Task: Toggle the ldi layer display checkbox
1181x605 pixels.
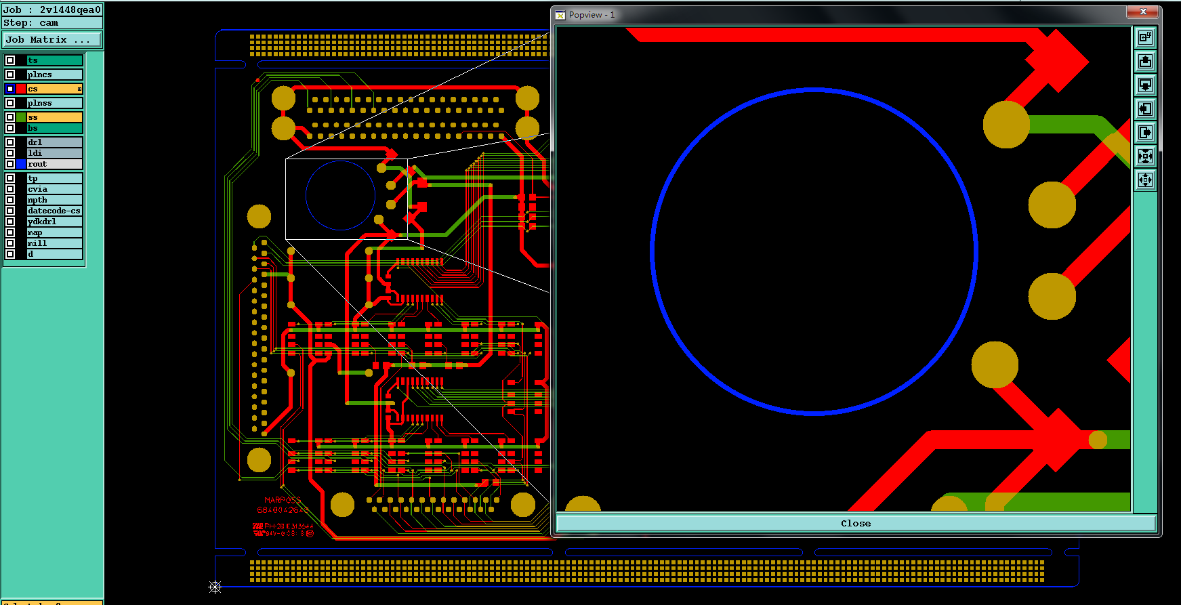Action: pyautogui.click(x=10, y=153)
